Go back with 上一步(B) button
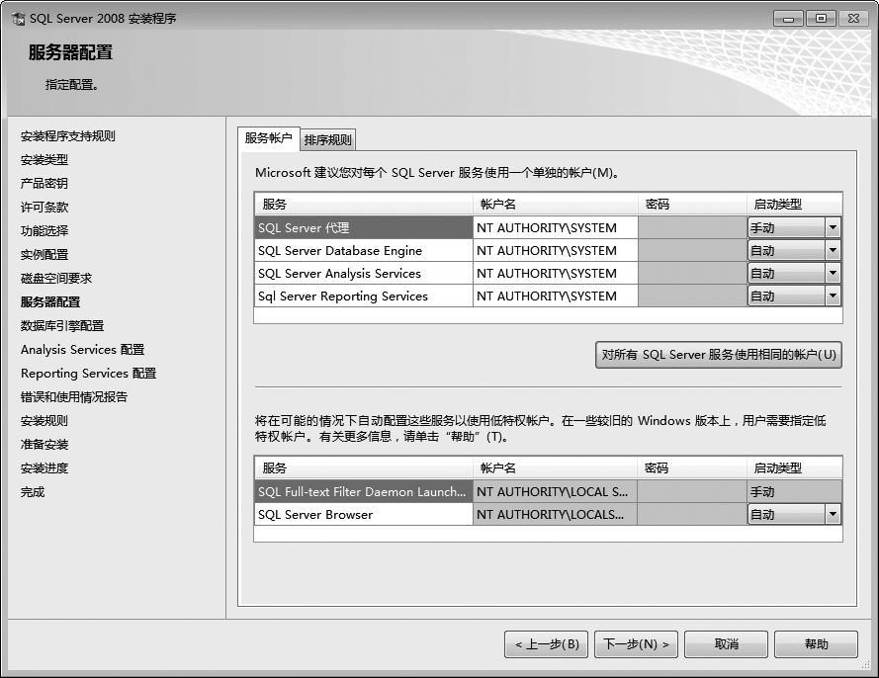This screenshot has width=879, height=678. pyautogui.click(x=547, y=644)
